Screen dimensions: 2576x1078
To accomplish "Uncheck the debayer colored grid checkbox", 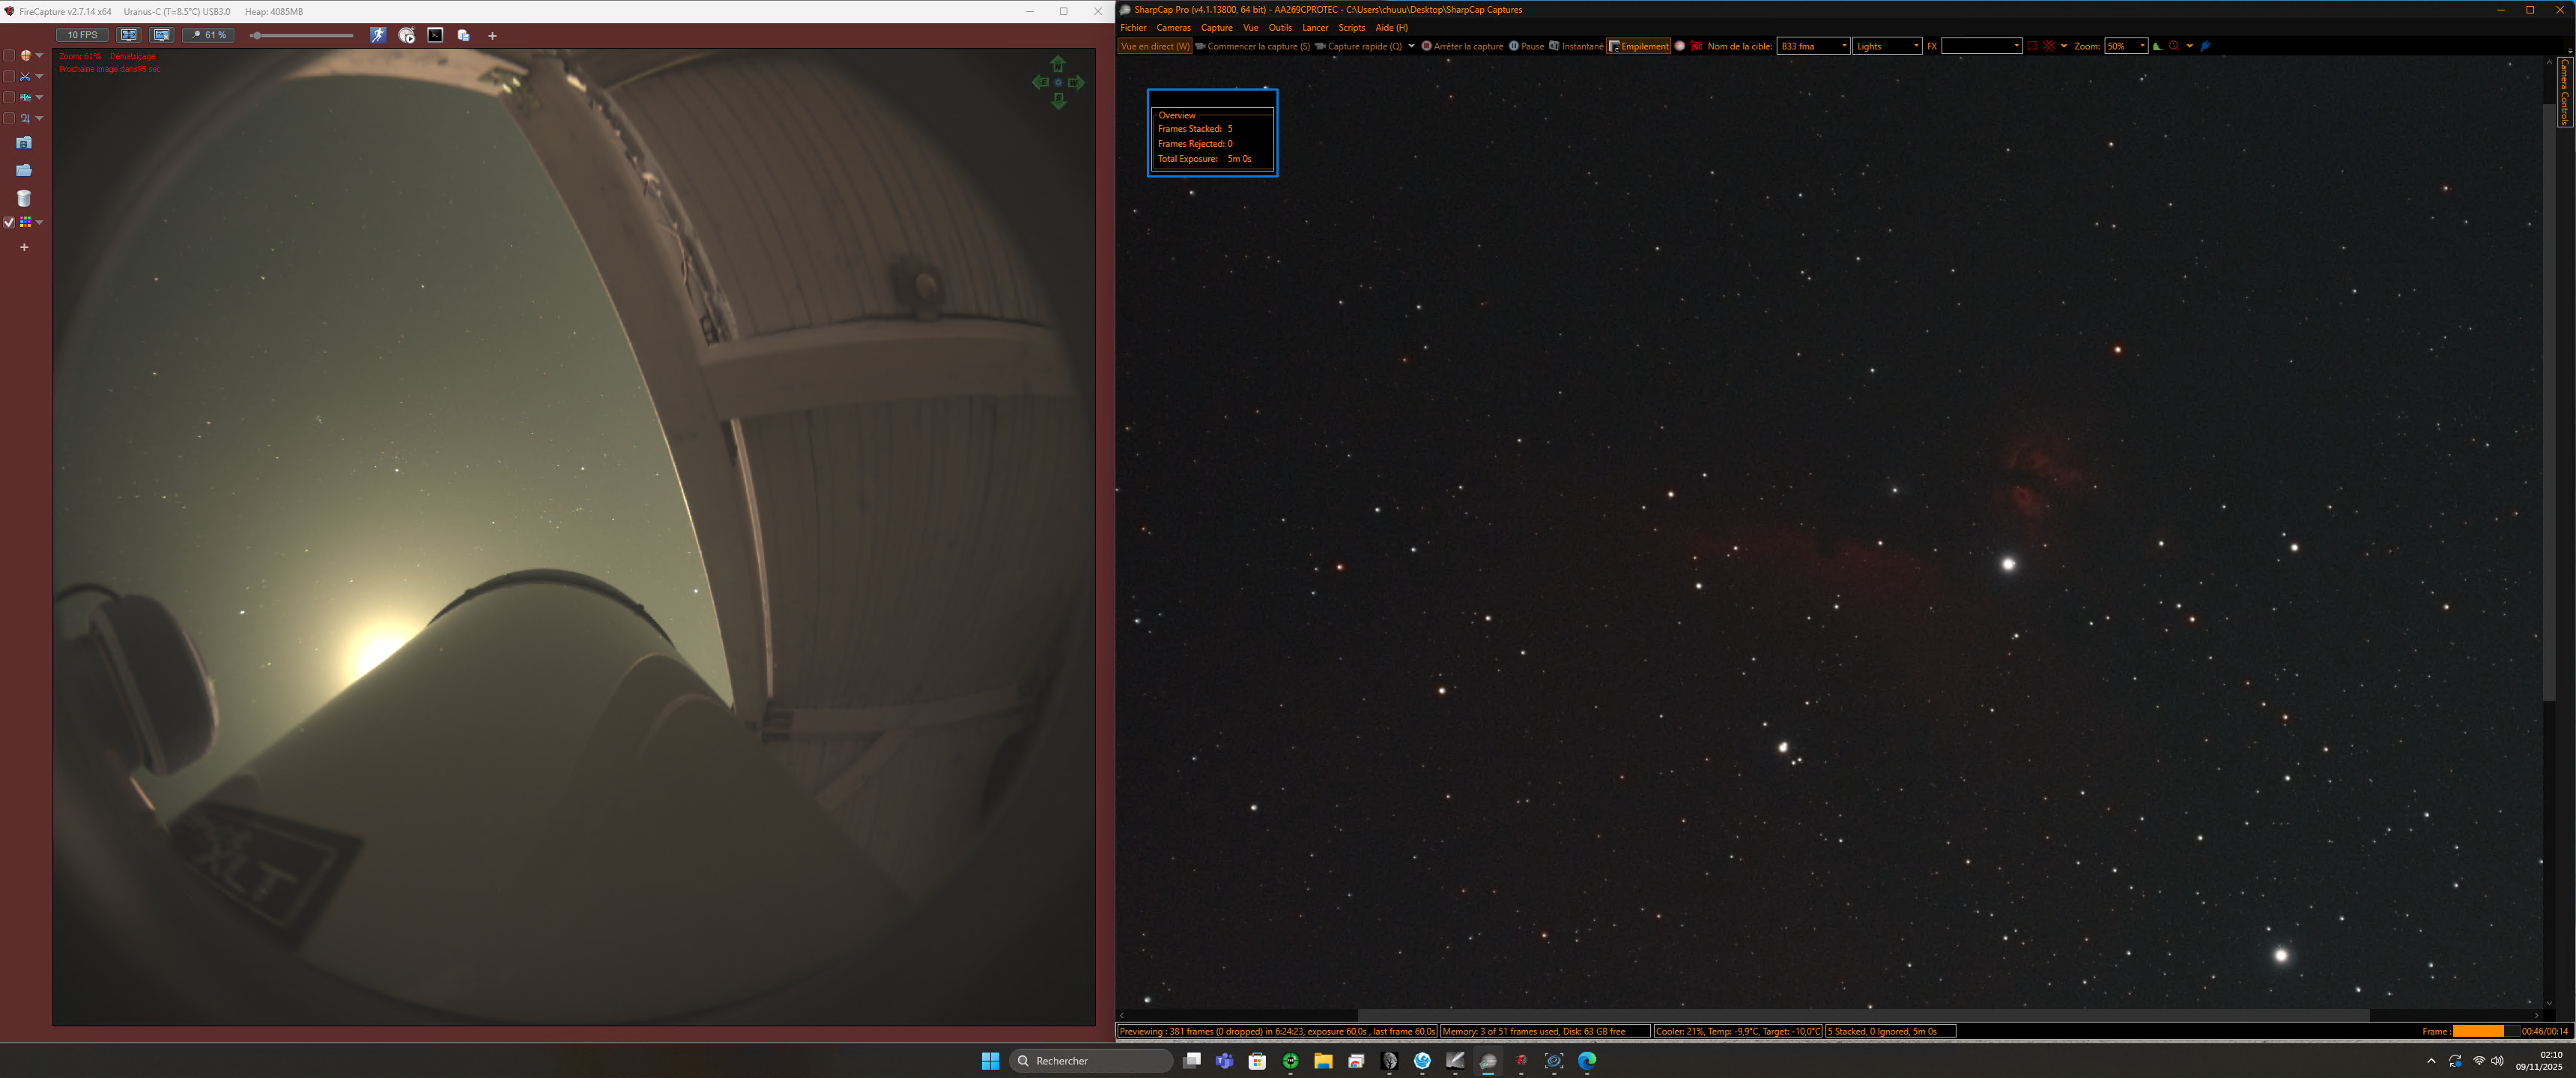I will tap(9, 222).
